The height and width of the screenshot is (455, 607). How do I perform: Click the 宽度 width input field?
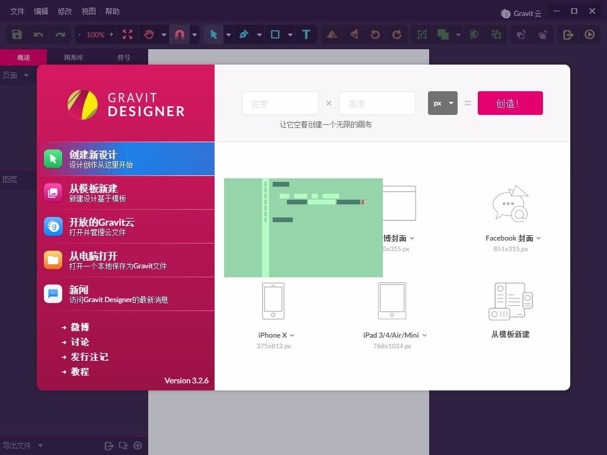[280, 103]
